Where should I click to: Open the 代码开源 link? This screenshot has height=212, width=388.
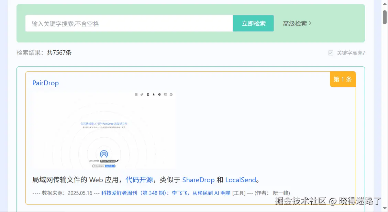coord(139,180)
